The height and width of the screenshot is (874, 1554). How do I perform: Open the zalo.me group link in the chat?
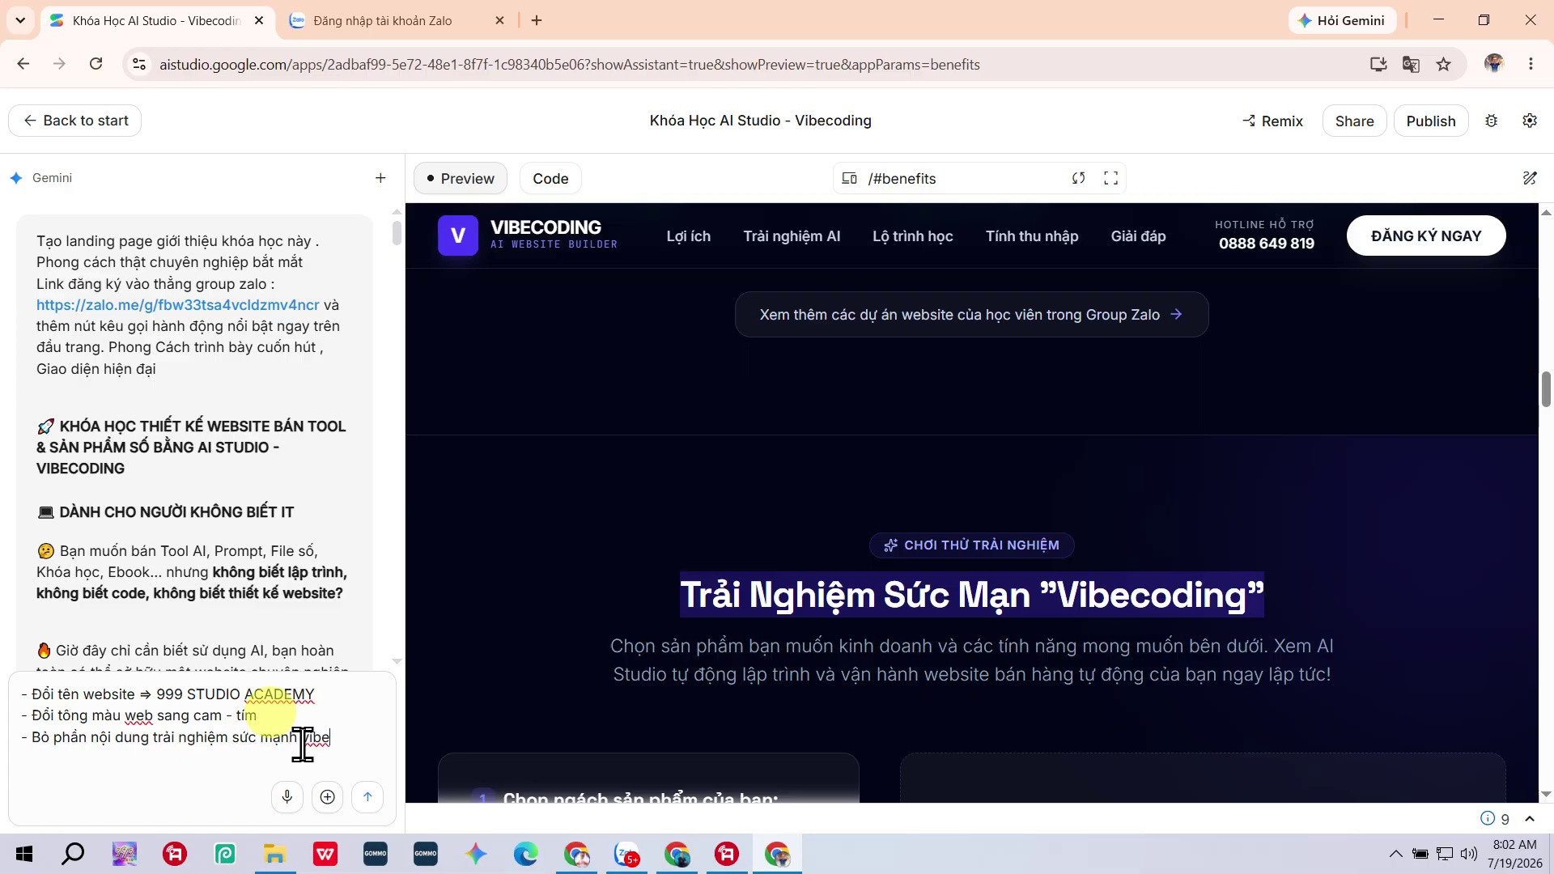178,305
